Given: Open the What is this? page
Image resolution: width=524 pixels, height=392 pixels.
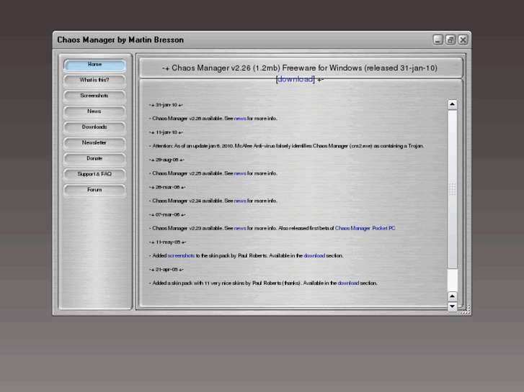Looking at the screenshot, I should [94, 81].
